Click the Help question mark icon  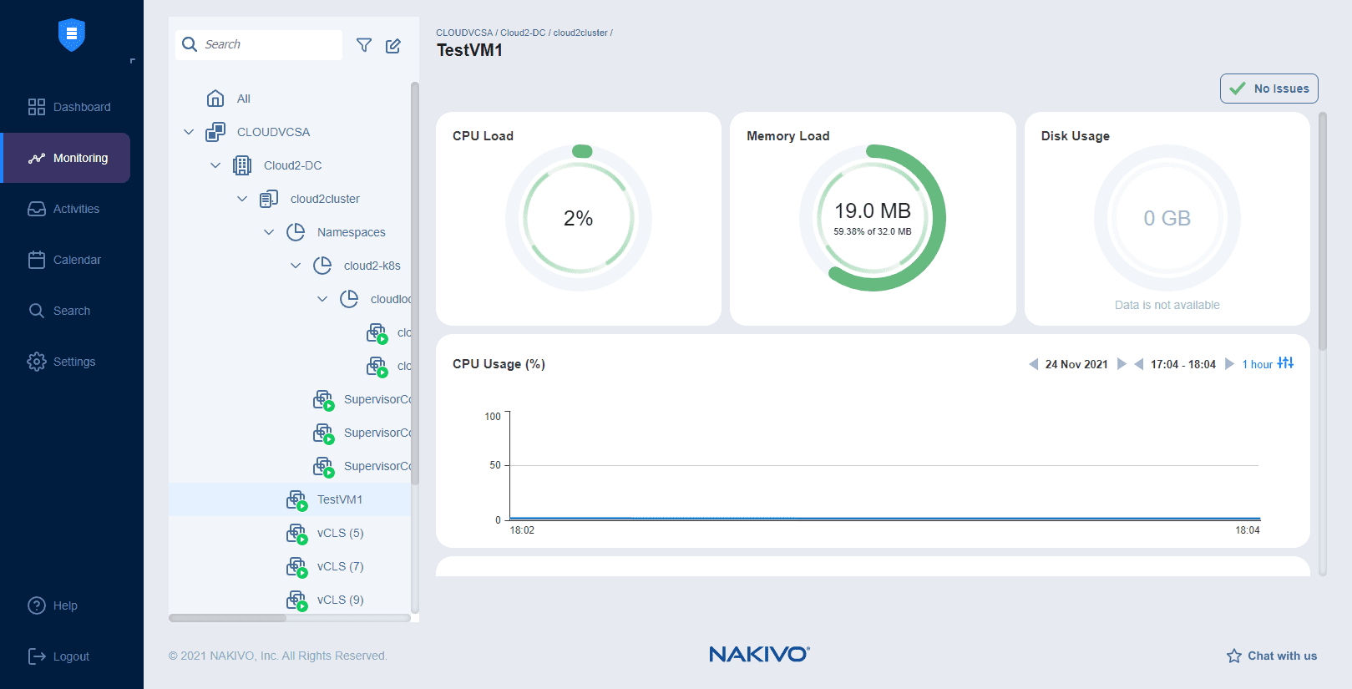coord(37,605)
